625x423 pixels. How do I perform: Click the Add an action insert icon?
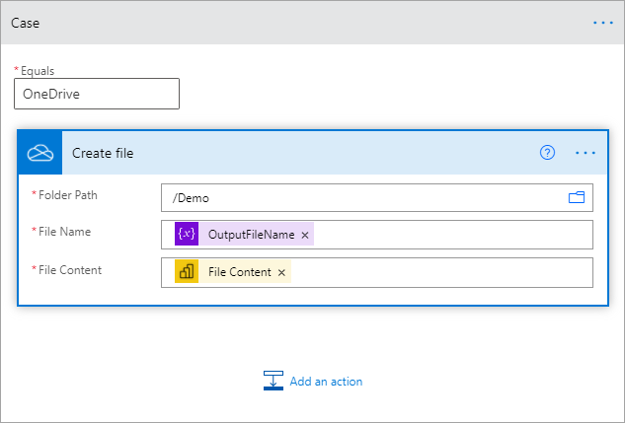[x=273, y=381]
